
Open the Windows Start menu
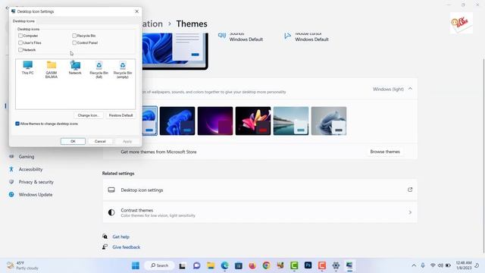136,265
